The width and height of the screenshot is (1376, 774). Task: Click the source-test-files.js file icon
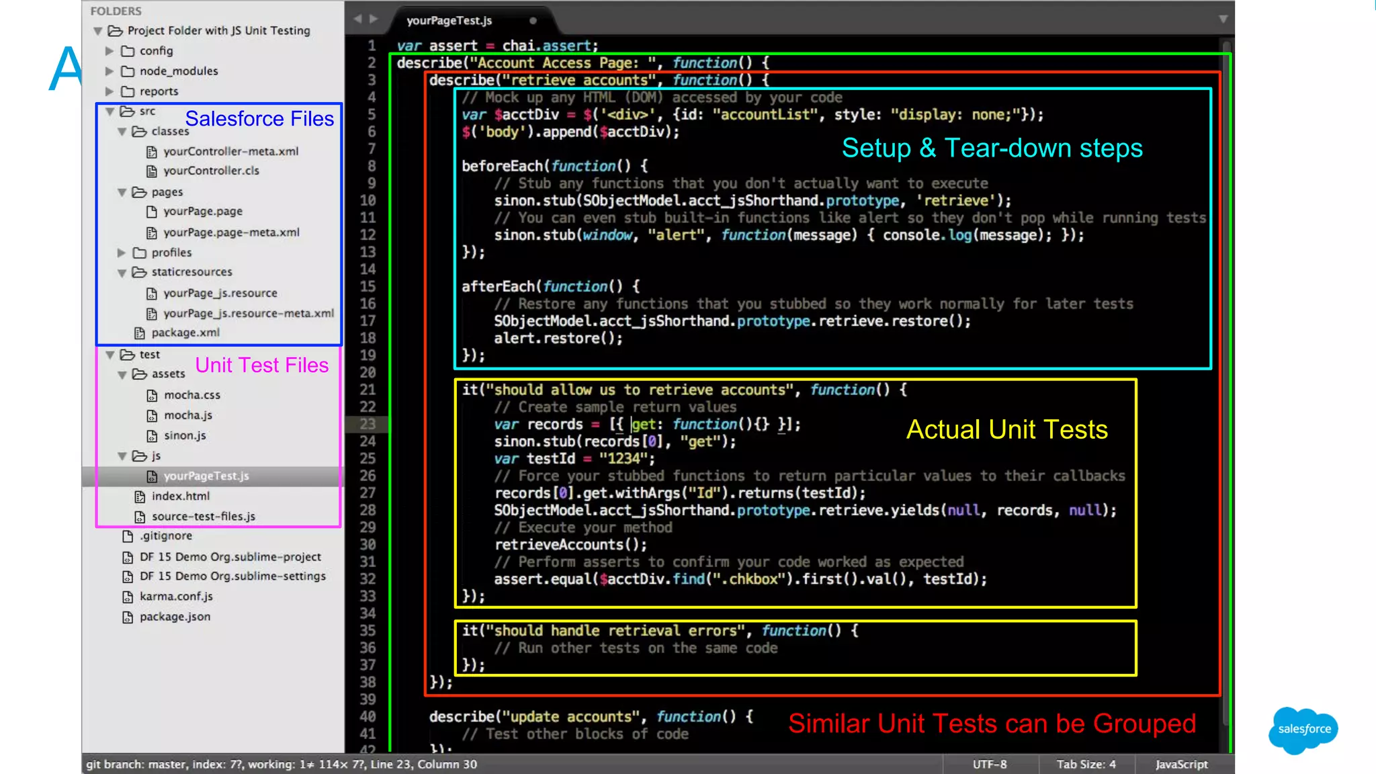(x=140, y=517)
